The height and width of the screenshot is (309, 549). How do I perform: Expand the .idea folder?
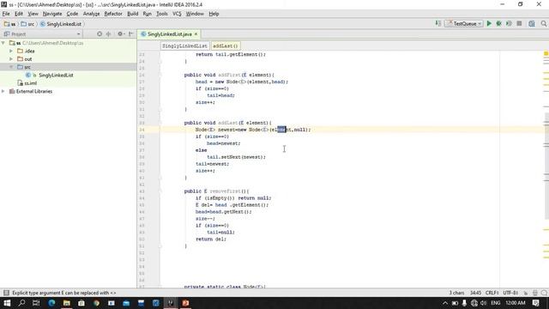(x=11, y=51)
